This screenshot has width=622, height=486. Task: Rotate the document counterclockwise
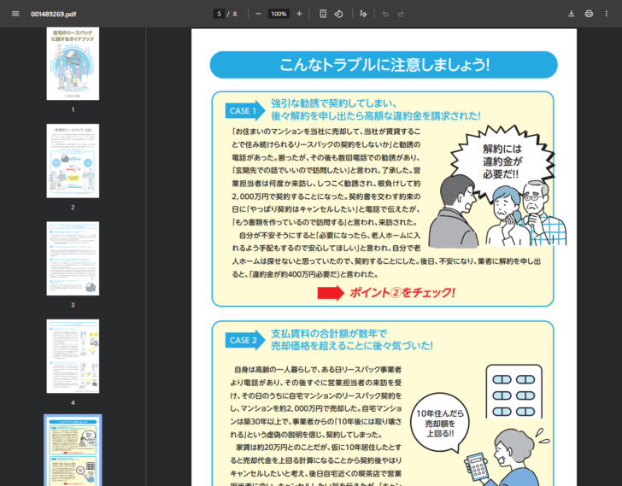(x=338, y=14)
